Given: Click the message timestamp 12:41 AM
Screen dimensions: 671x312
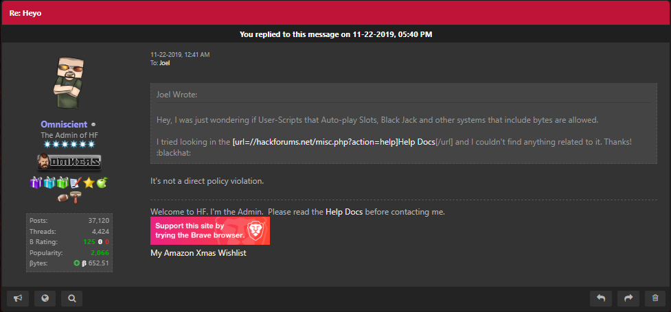Looking at the screenshot, I should [180, 55].
